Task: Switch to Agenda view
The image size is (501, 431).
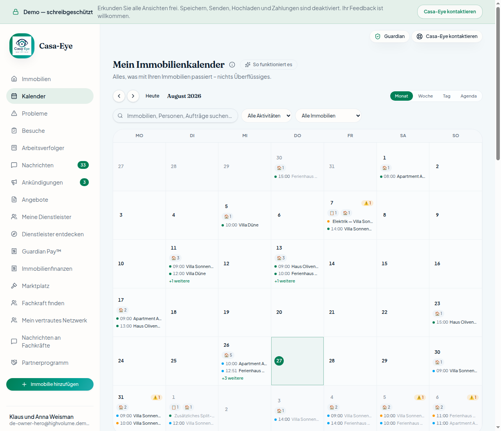Action: point(469,96)
